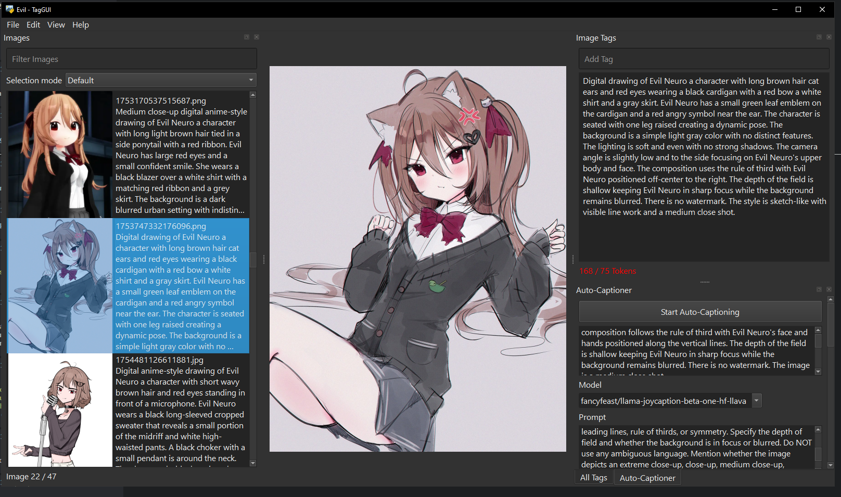Maximize the TagGUI window

pos(798,9)
